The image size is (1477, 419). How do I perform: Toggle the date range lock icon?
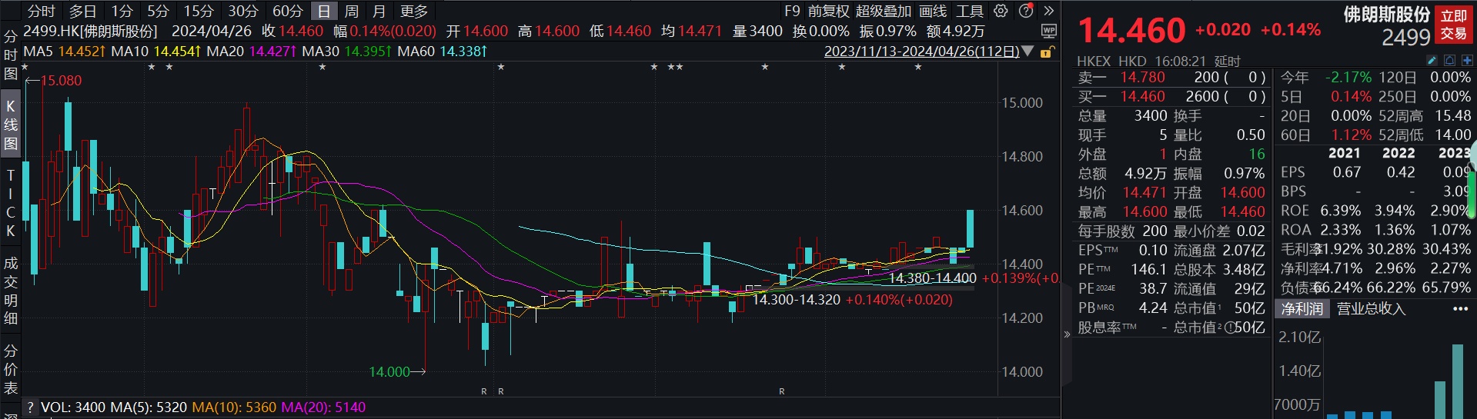click(x=1046, y=52)
